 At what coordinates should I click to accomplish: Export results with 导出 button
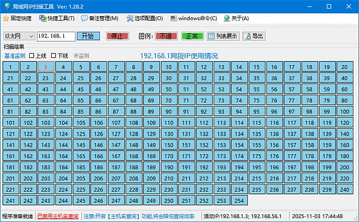[x=254, y=36]
